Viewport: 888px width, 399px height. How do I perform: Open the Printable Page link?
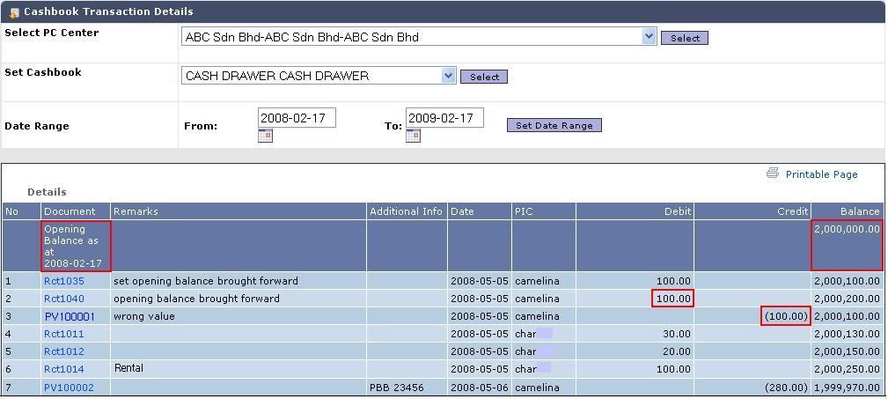click(x=821, y=174)
